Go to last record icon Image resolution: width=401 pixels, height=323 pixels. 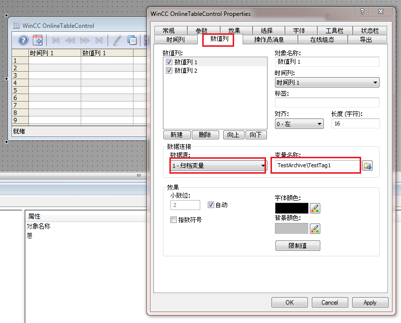click(x=99, y=40)
